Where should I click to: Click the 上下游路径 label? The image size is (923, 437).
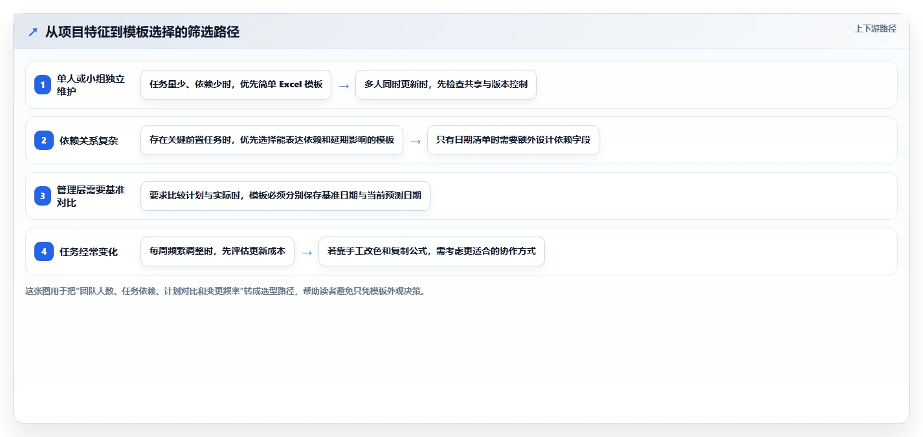click(x=875, y=28)
